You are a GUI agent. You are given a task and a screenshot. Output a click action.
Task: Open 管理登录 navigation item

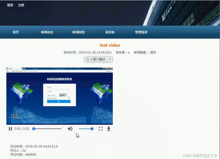pyautogui.click(x=141, y=32)
